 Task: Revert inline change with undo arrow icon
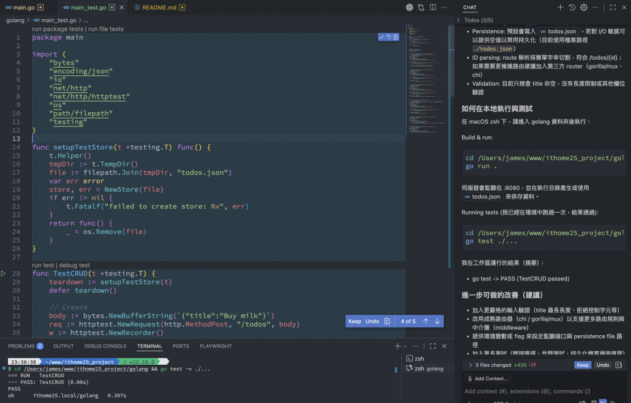[389, 37]
